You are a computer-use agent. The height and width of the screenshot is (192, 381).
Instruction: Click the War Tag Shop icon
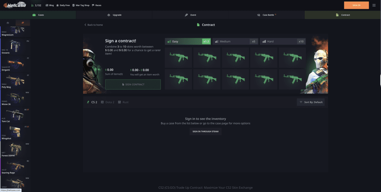pyautogui.click(x=74, y=5)
